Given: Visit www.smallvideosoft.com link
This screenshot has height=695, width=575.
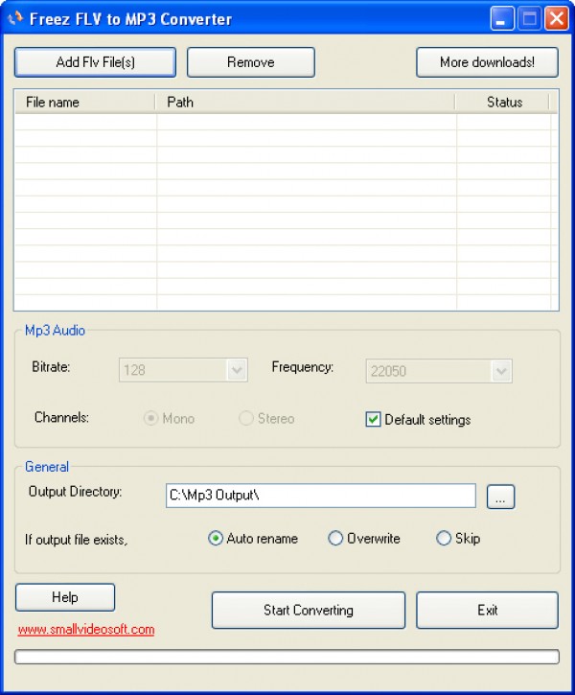Looking at the screenshot, I should tap(86, 630).
